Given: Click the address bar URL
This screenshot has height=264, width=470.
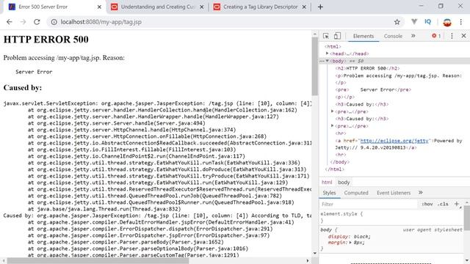Looking at the screenshot, I should [101, 22].
